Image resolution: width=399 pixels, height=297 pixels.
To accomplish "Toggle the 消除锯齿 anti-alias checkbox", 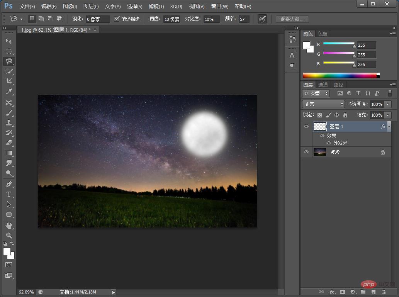I will (117, 19).
